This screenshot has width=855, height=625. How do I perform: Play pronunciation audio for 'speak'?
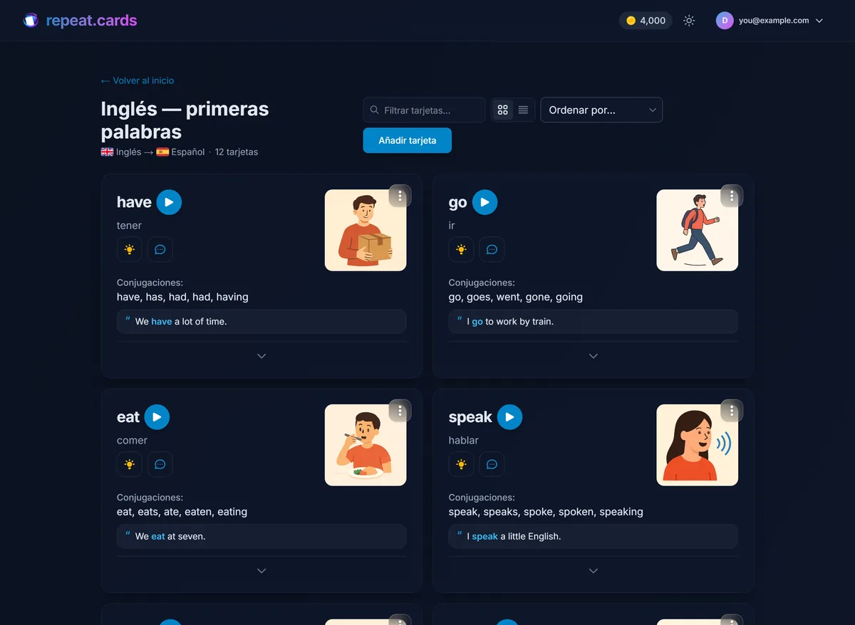tap(509, 417)
